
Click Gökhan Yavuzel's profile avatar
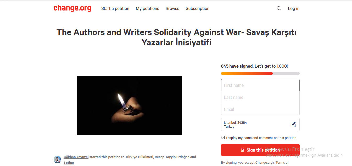(57, 159)
